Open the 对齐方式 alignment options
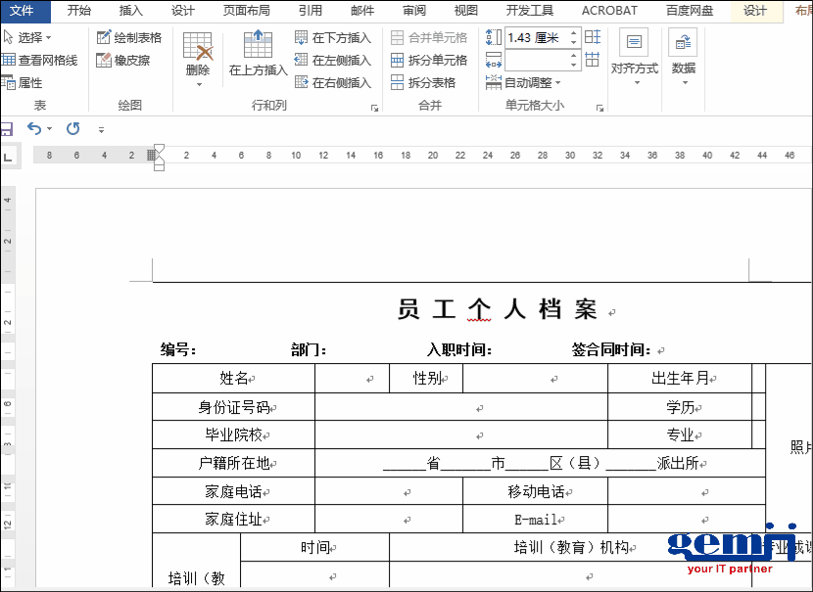Screen dimensions: 813x592 point(634,60)
